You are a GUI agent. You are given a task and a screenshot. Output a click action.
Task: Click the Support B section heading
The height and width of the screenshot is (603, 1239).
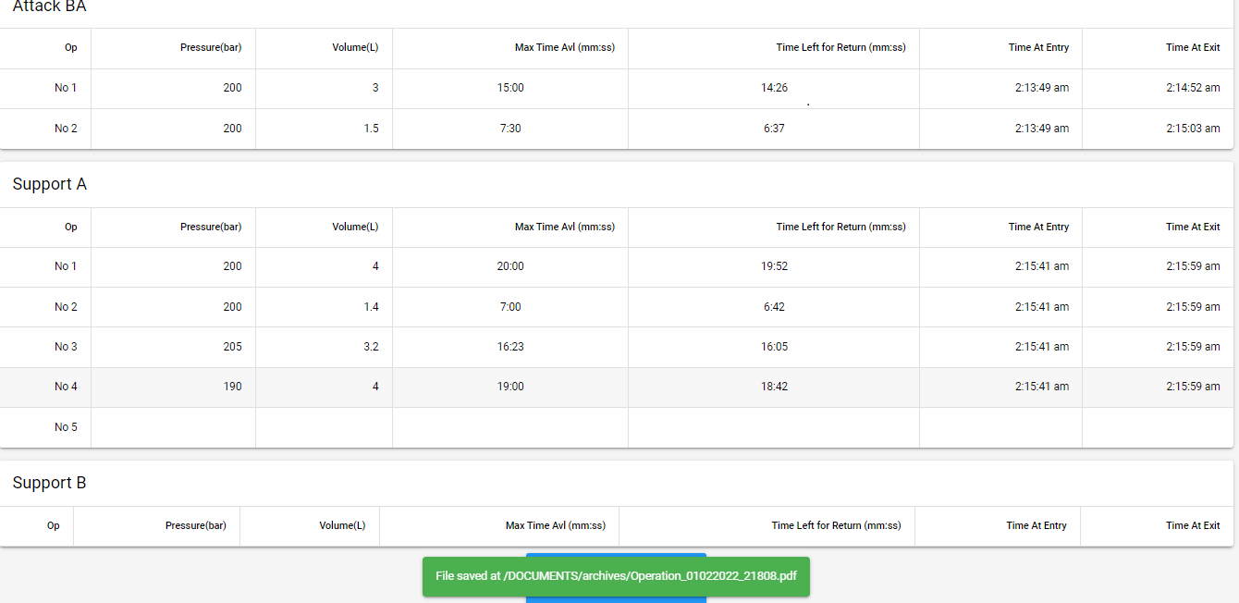pos(50,483)
